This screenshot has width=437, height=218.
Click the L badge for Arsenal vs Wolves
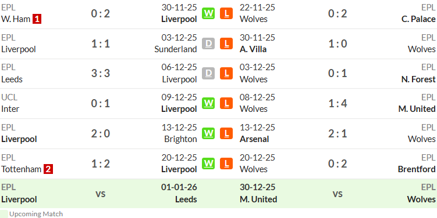tap(226, 133)
